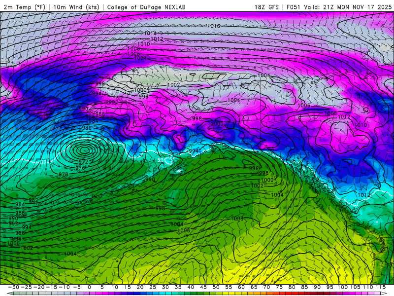Screen dimensions: 394x296
Task: Click the 986 pressure contour label
Action: pyautogui.click(x=90, y=116)
